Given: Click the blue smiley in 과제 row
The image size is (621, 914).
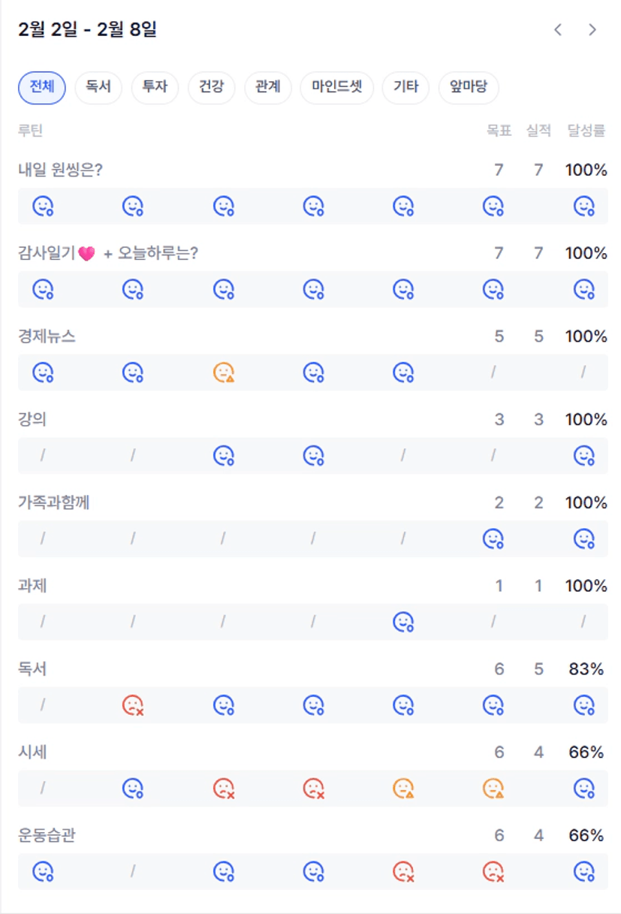Looking at the screenshot, I should tap(403, 622).
